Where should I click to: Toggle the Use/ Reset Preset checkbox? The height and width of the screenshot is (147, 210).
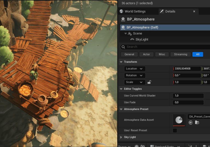click(175, 130)
